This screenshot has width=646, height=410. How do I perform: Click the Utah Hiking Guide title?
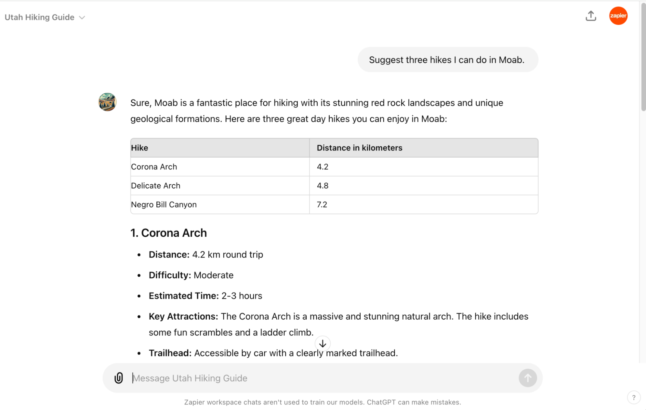pos(39,17)
